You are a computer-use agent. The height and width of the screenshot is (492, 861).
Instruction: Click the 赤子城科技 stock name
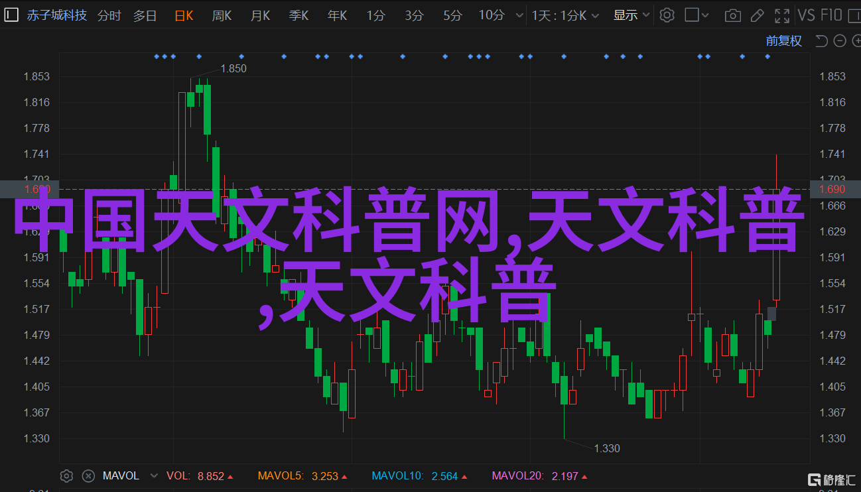(x=56, y=15)
